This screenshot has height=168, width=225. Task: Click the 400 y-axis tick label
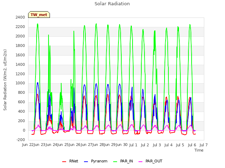(x=21, y=111)
